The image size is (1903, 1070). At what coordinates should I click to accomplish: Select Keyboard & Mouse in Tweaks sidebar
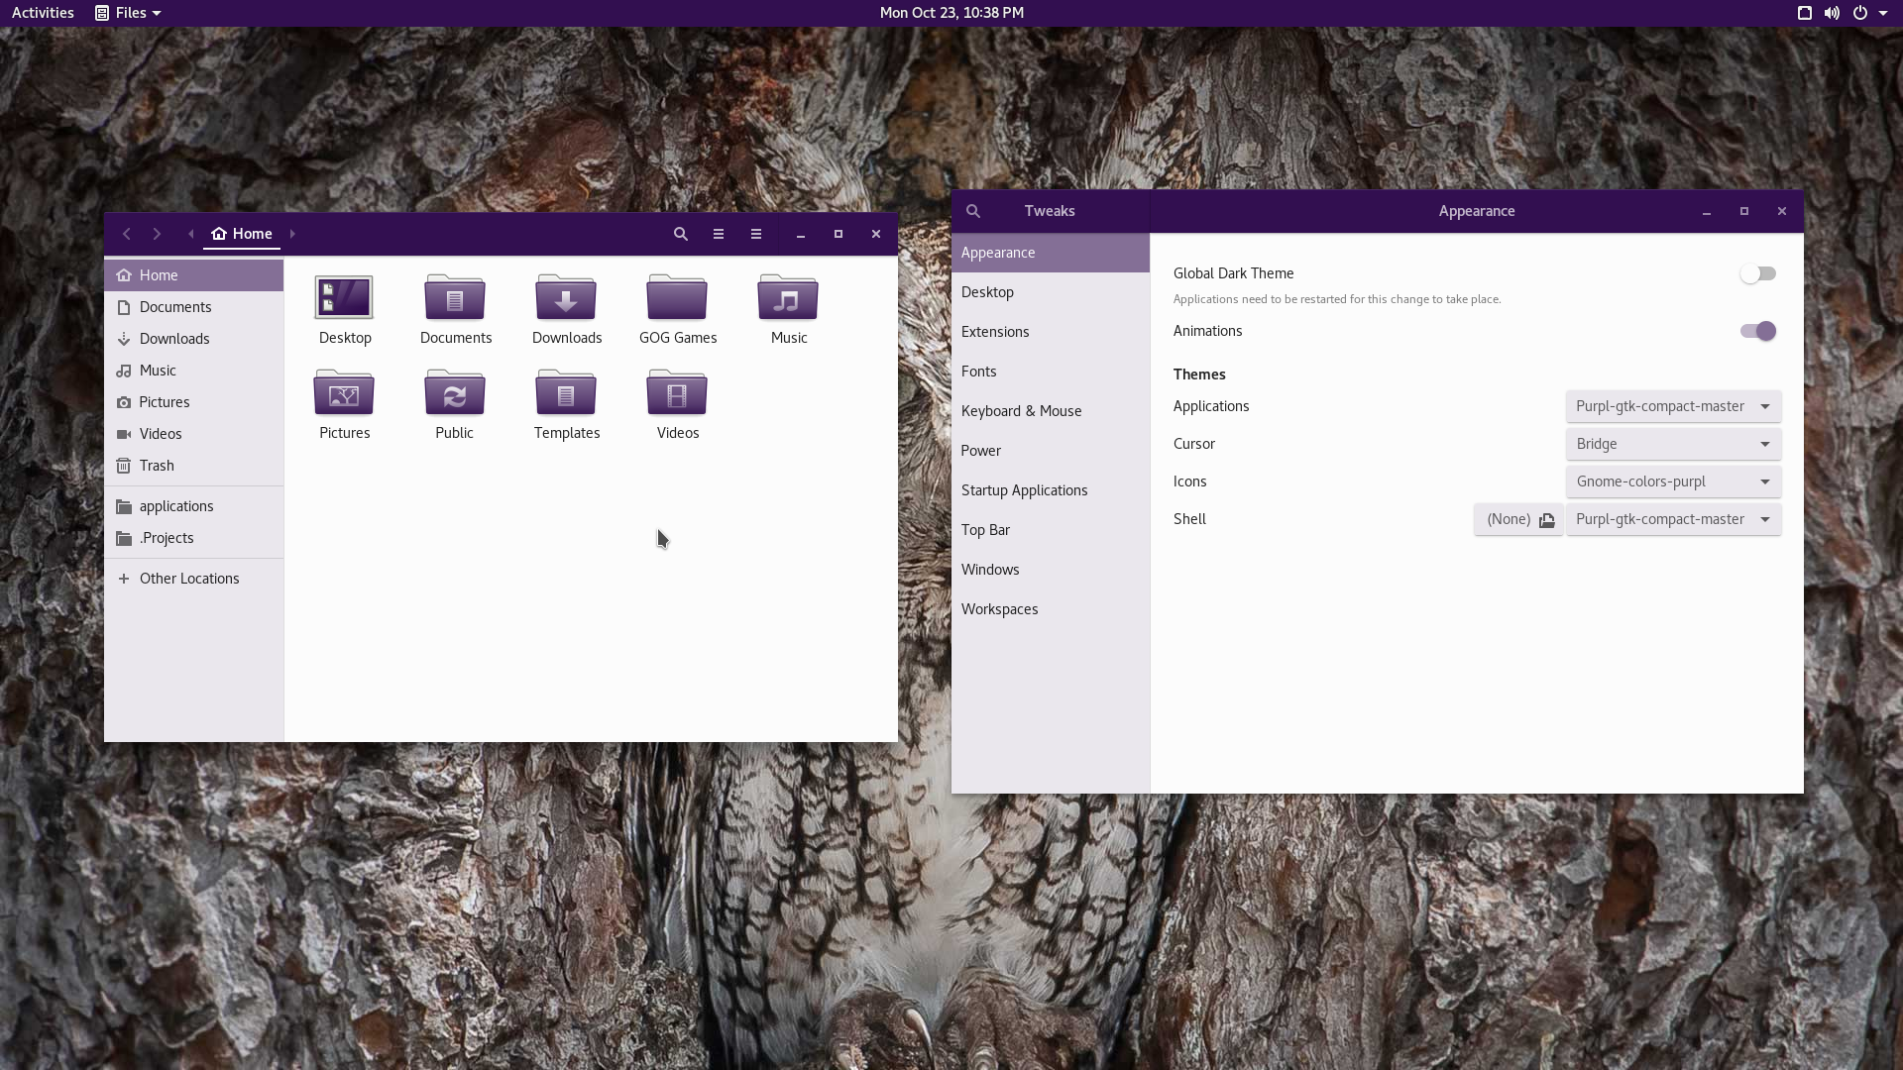click(x=1051, y=411)
